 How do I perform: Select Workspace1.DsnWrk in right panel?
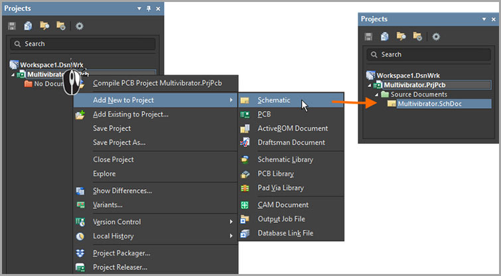(x=408, y=76)
